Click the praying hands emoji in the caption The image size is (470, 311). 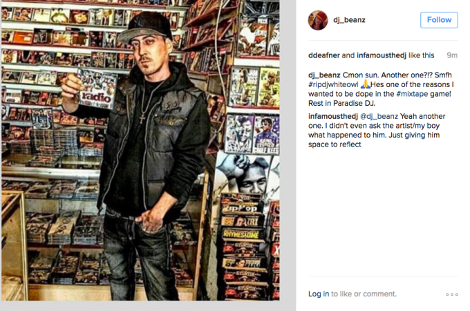pos(365,84)
